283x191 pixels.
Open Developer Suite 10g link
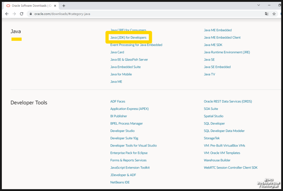pos(124,138)
